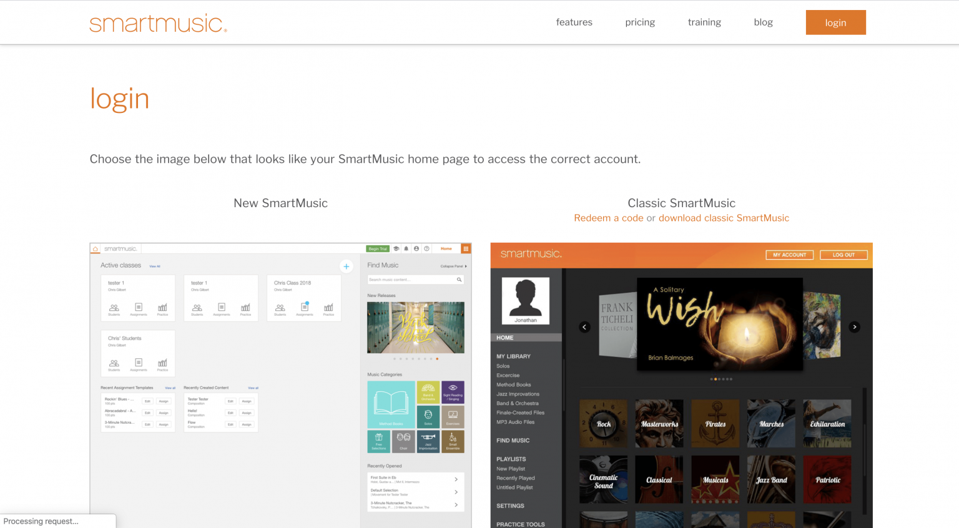959x528 pixels.
Task: Click the A Solitary Wish album cover
Action: pyautogui.click(x=720, y=324)
